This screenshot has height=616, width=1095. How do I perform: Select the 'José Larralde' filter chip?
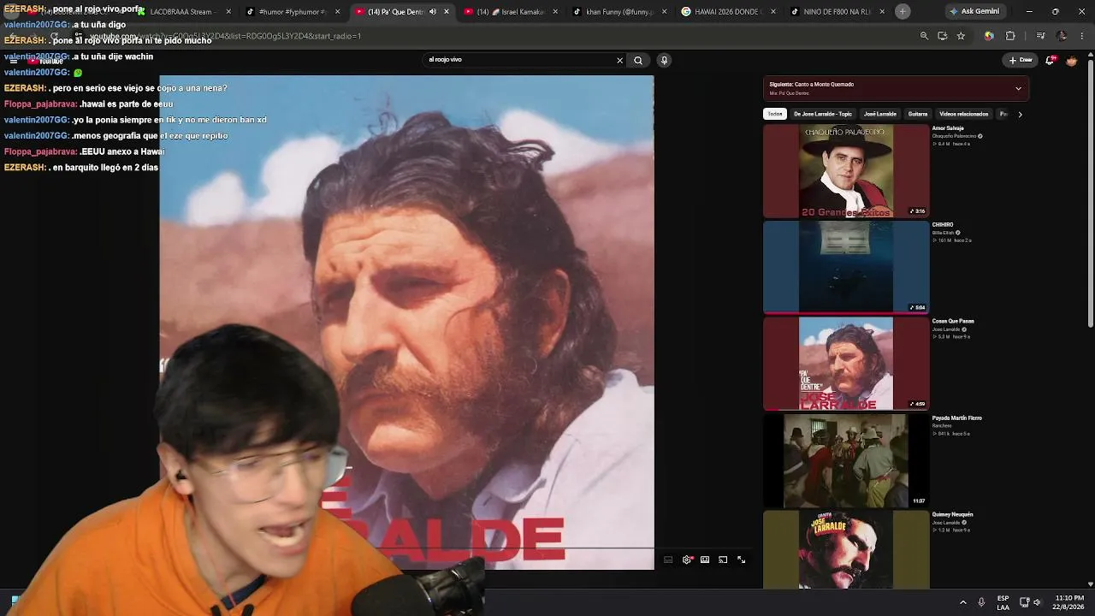click(x=880, y=114)
